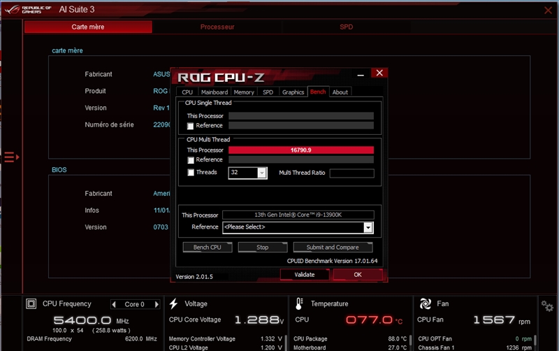
Task: Select the Temperature thermometer icon
Action: tap(299, 303)
